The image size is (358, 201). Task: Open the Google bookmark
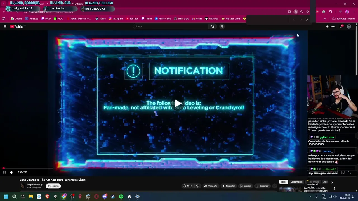pyautogui.click(x=17, y=19)
